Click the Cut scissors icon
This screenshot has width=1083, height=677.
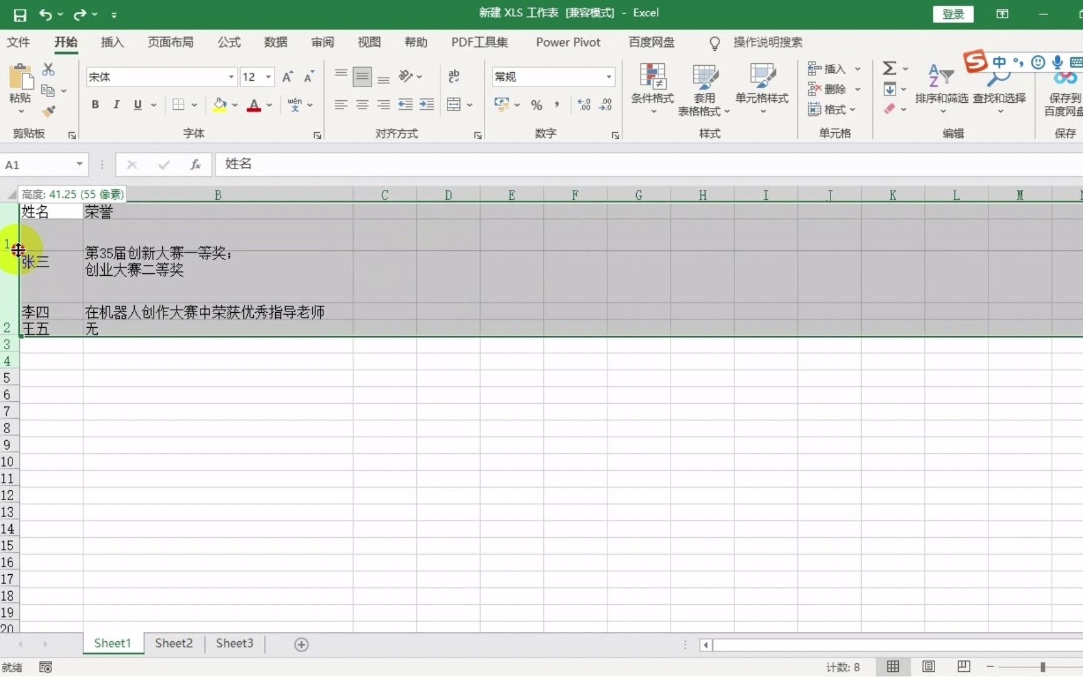click(x=48, y=69)
